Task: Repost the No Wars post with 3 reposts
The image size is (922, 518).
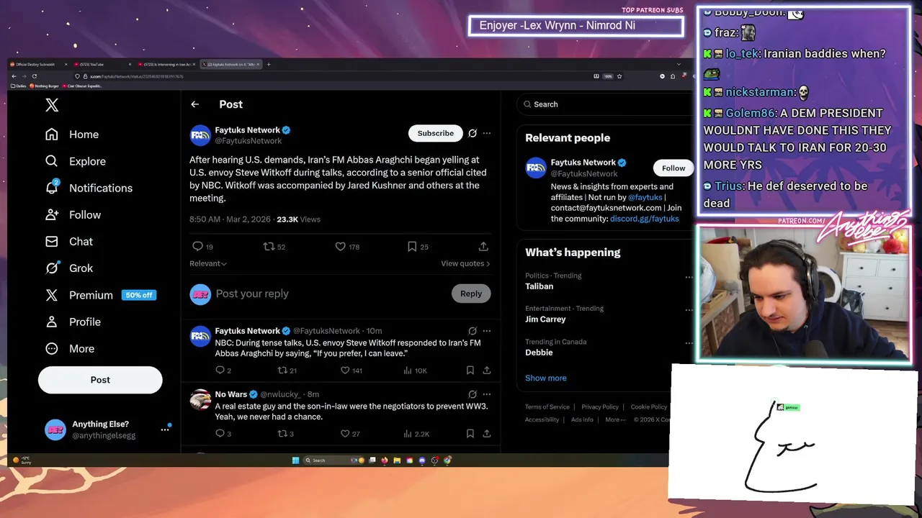Action: [286, 434]
